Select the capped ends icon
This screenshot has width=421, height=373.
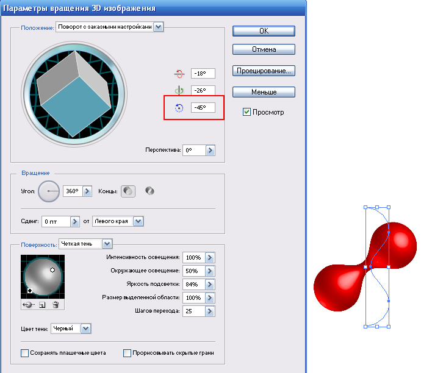128,191
